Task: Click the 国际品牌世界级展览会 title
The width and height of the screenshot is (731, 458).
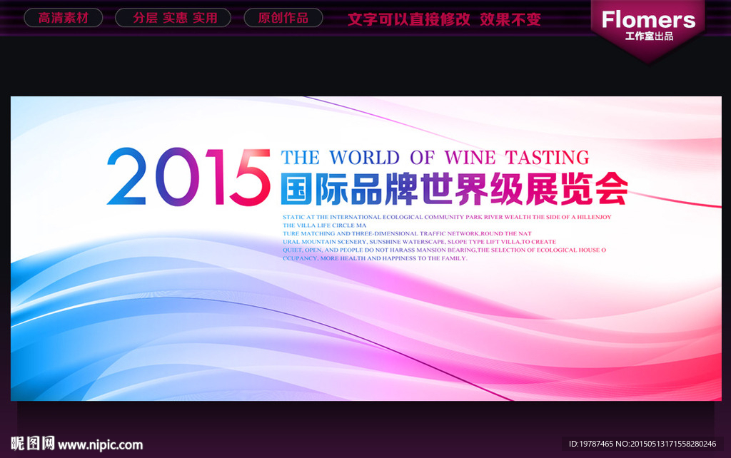Action: pos(454,189)
